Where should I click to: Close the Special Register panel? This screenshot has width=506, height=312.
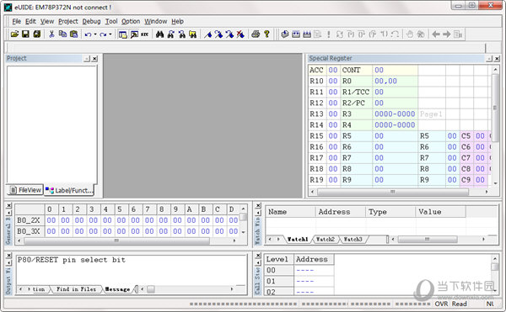coord(497,59)
